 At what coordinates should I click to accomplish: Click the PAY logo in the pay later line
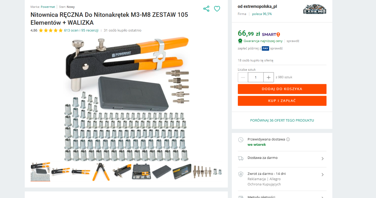pyautogui.click(x=265, y=48)
